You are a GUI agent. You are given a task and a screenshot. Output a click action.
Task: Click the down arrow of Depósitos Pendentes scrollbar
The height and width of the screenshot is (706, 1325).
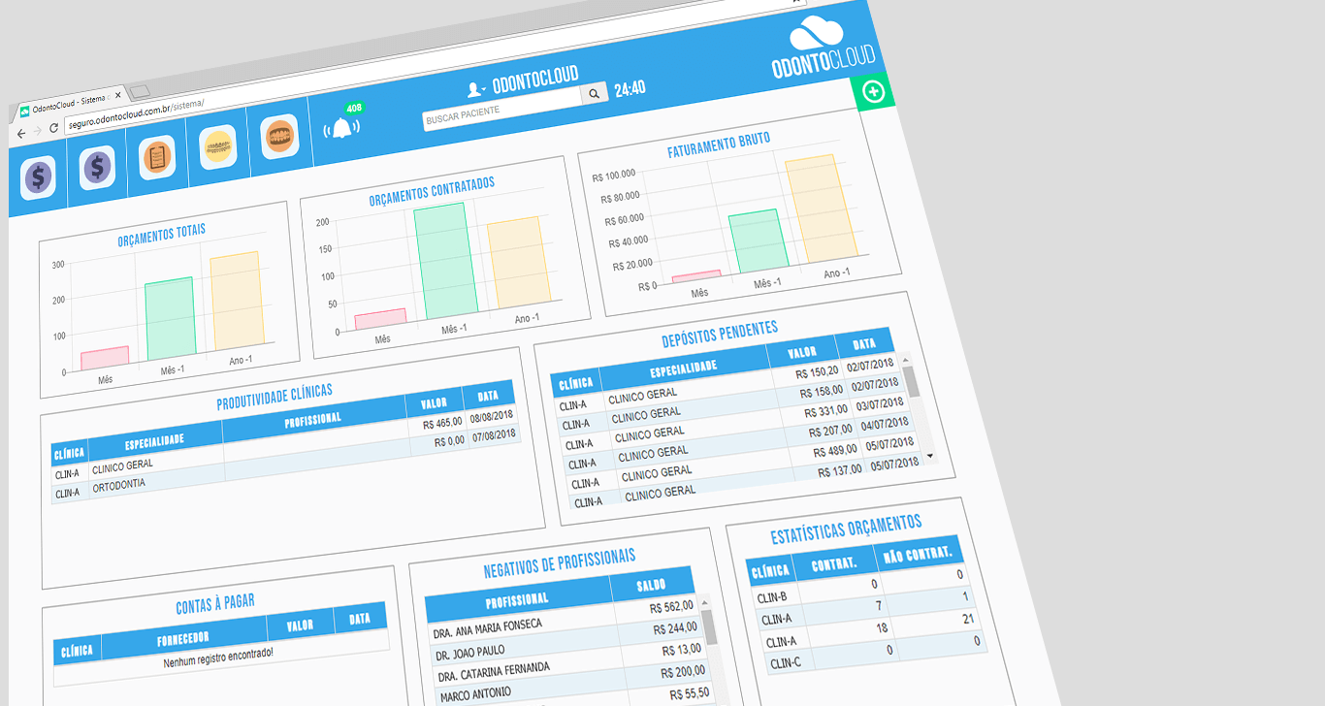click(930, 455)
